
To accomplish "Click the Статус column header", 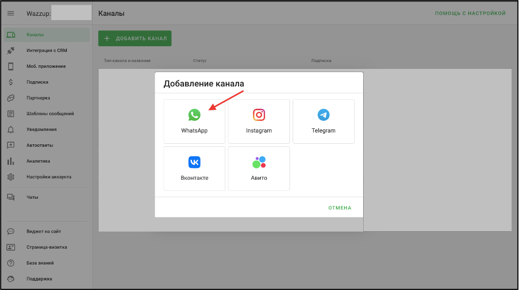I will [x=199, y=60].
